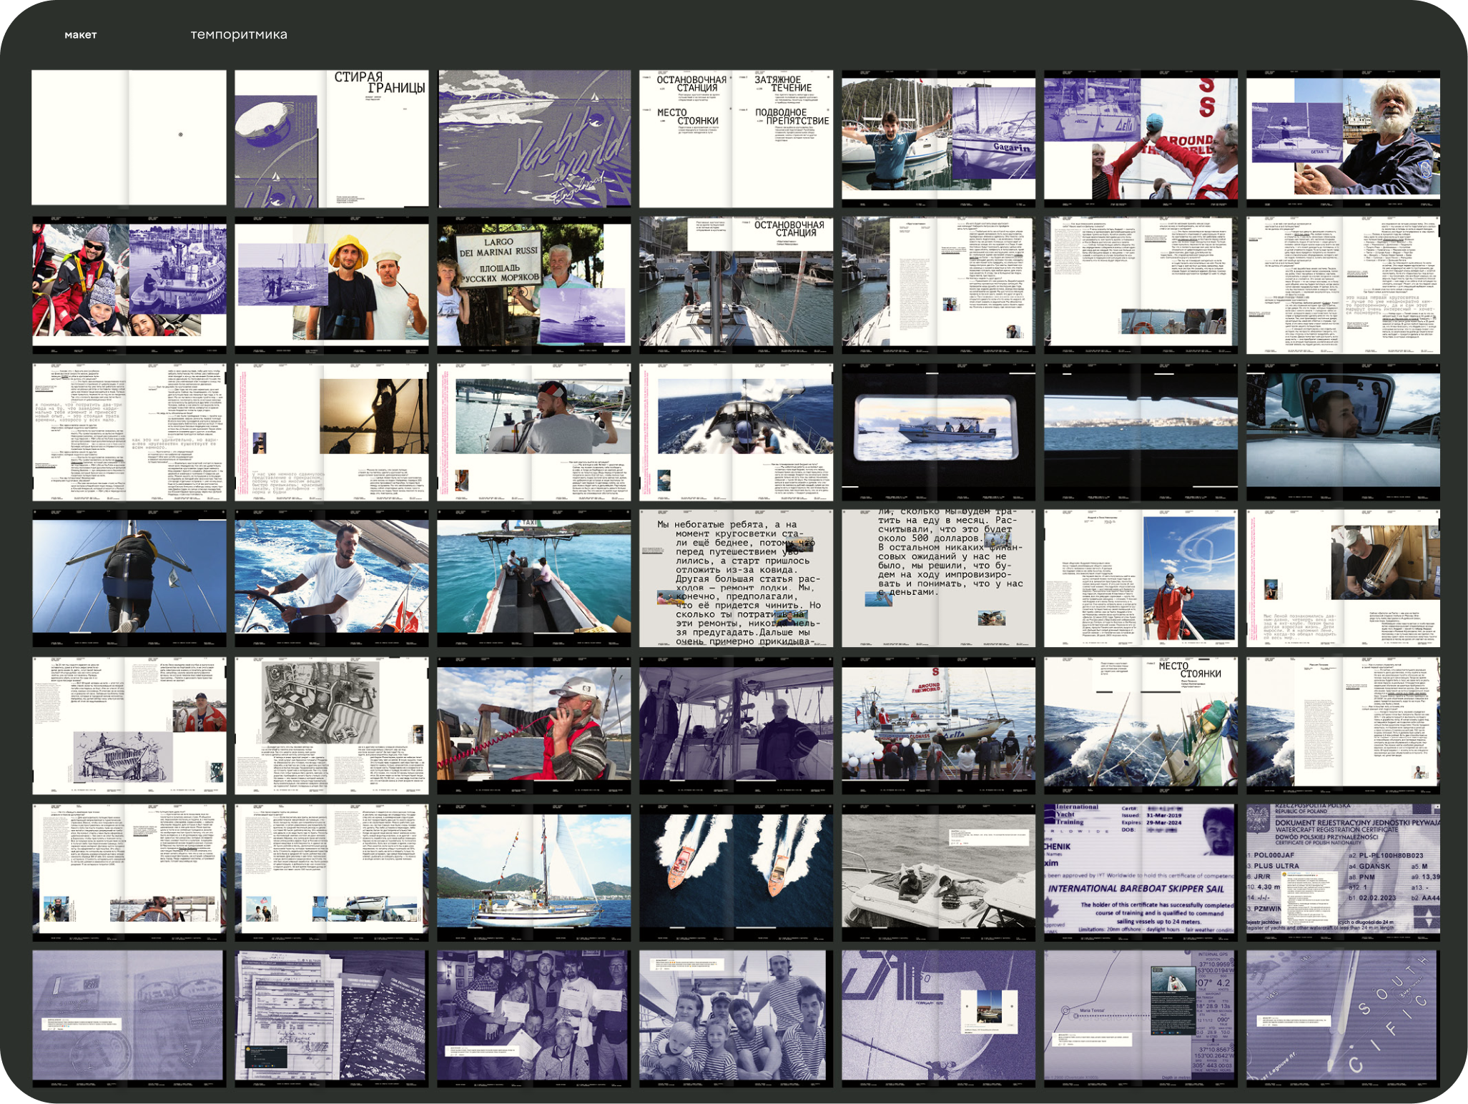
Task: Open the 'Rzeczpospolita Polska' registration document spread
Action: [x=1343, y=872]
